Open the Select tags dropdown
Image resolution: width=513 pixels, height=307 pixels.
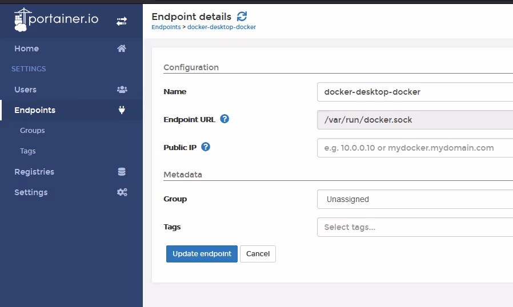pos(415,227)
